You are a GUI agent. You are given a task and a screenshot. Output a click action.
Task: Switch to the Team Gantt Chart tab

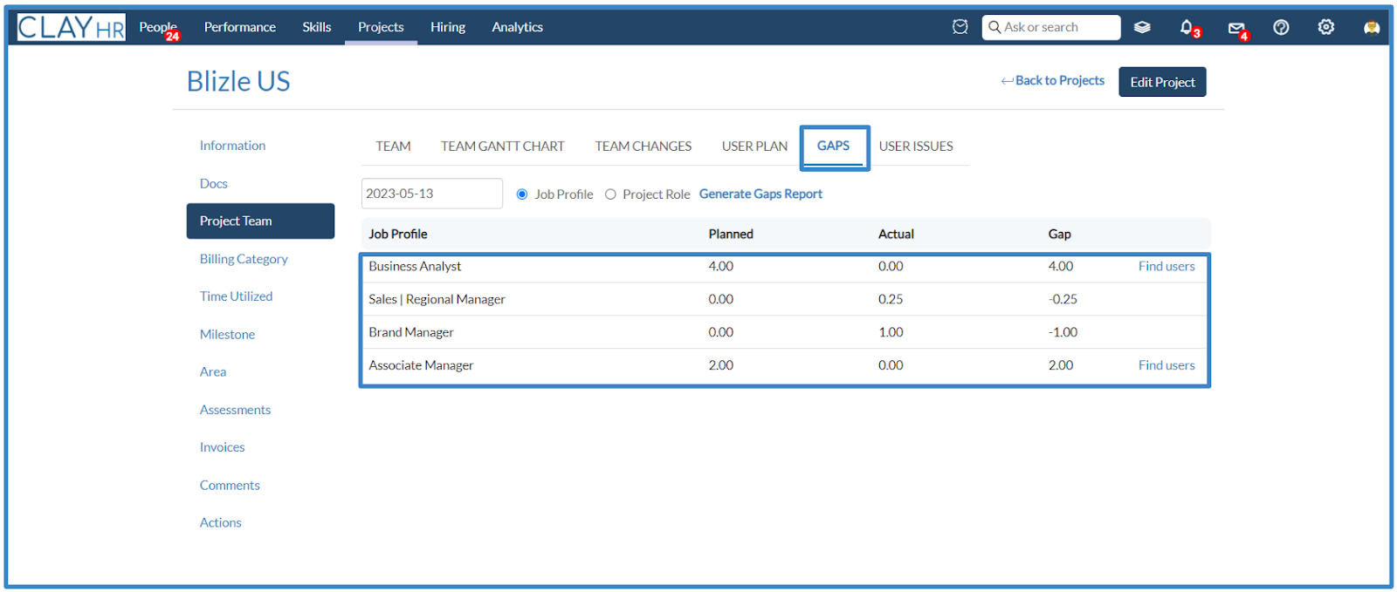[502, 146]
